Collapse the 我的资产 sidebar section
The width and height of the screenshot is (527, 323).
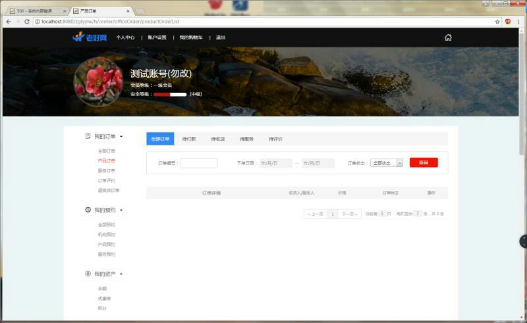(x=121, y=274)
